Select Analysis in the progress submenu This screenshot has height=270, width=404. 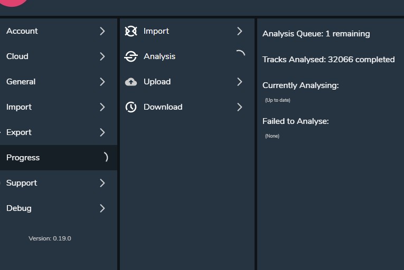[159, 56]
